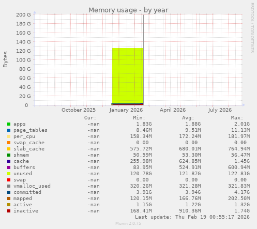
Task: Click the unused max value 122.81G
Action: (x=239, y=174)
